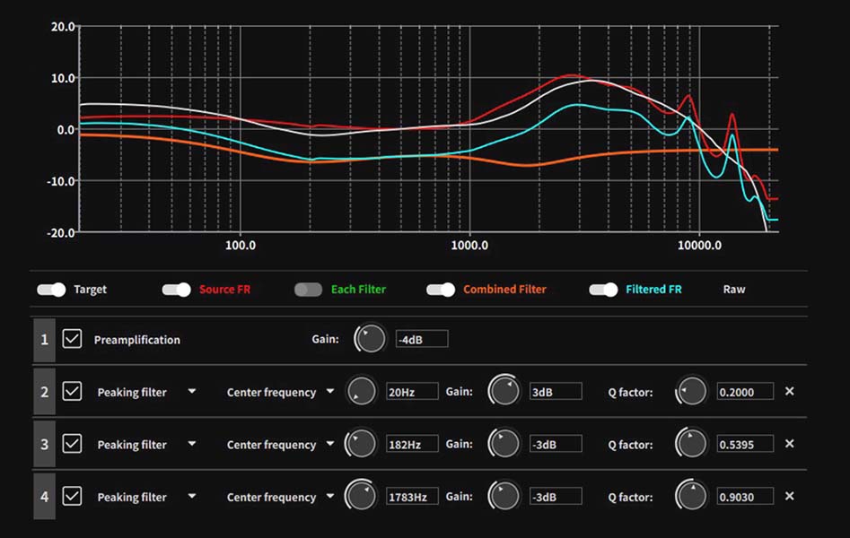Image resolution: width=850 pixels, height=538 pixels.
Task: Toggle the Target curve switch
Action: (51, 290)
